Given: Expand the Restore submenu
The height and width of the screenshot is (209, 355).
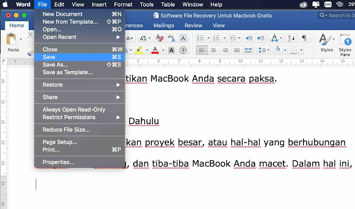Looking at the screenshot, I should (80, 85).
